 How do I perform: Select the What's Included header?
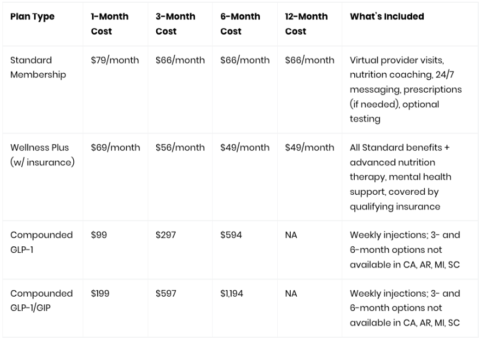click(x=387, y=16)
